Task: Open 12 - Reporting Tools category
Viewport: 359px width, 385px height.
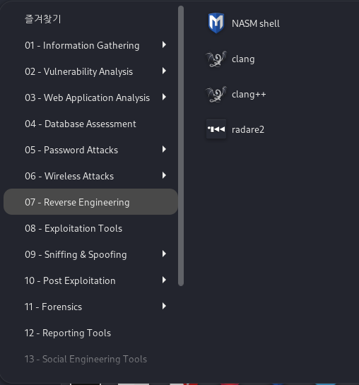Action: pyautogui.click(x=90, y=333)
